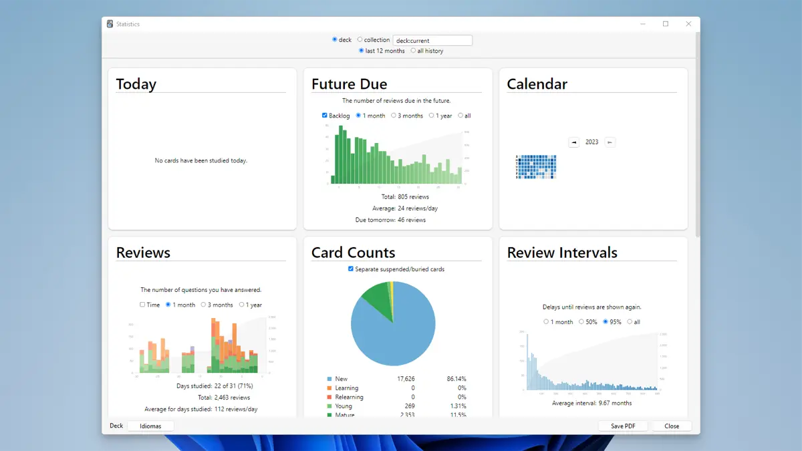
Task: Disable Separate suspended/buried cards
Action: tap(351, 269)
